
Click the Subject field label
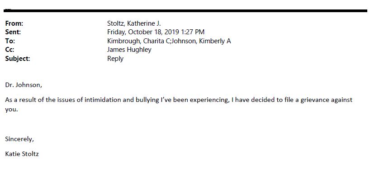point(18,59)
